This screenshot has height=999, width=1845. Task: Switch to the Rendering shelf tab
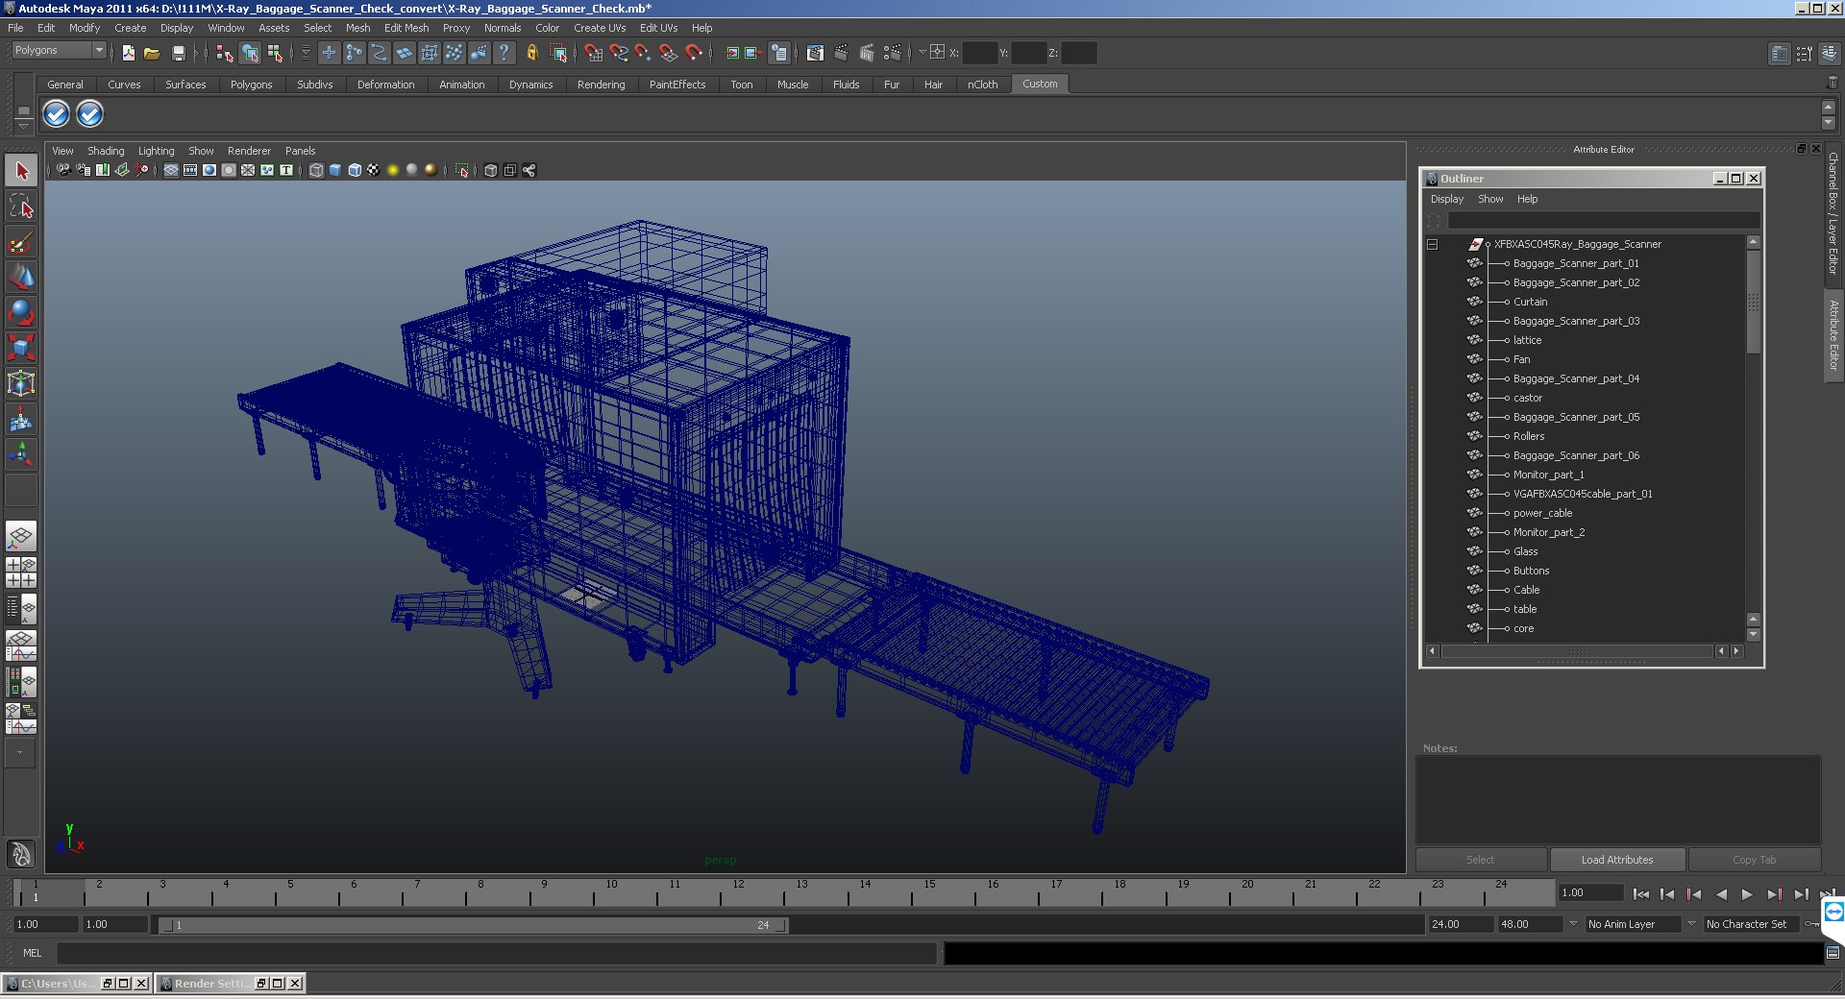(601, 85)
